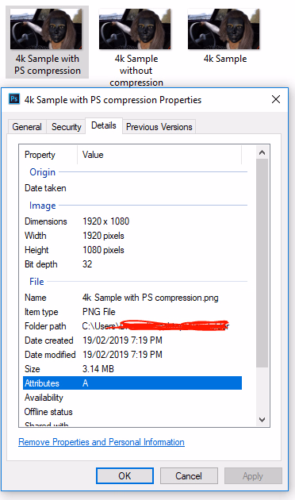This screenshot has height=500, width=295.
Task: Click the scrollbar up arrow
Action: 262,152
